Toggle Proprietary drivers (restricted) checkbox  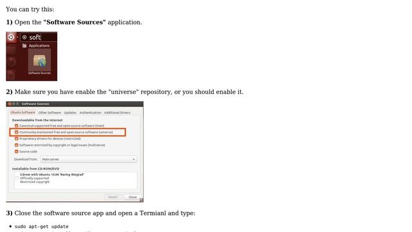[17, 139]
